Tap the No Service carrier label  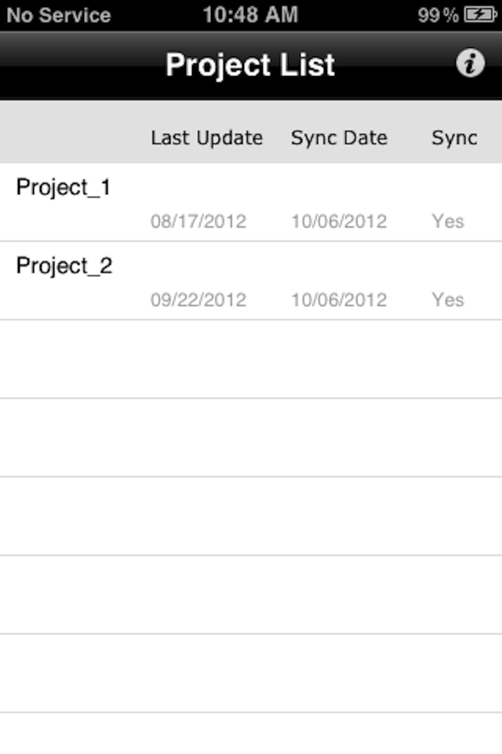tap(59, 15)
